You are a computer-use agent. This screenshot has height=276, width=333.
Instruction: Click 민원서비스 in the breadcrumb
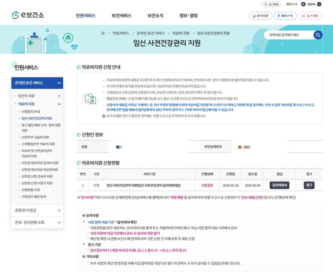[x=121, y=33]
